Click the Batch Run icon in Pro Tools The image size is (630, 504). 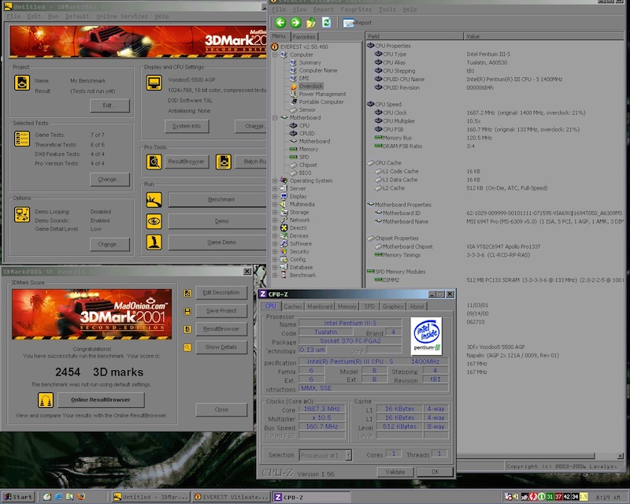click(x=224, y=161)
